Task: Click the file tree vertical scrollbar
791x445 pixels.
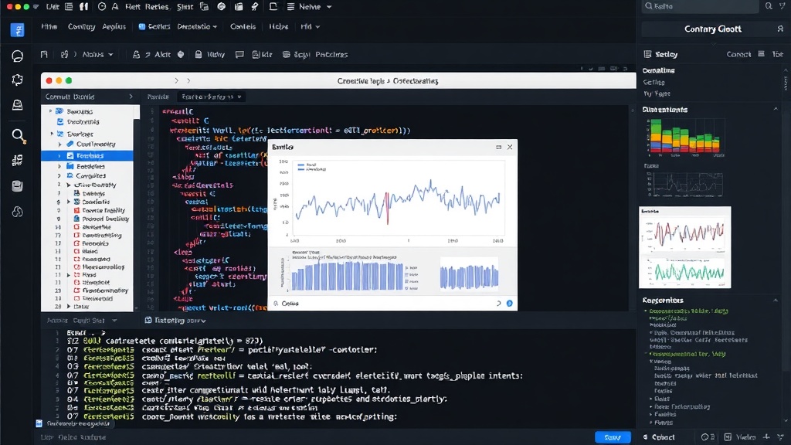Action: point(136,207)
